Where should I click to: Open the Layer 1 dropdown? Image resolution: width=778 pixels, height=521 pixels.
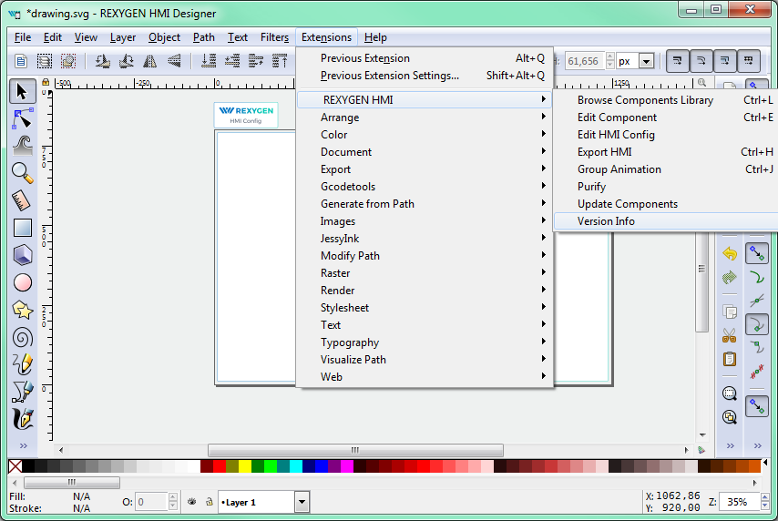(x=302, y=502)
